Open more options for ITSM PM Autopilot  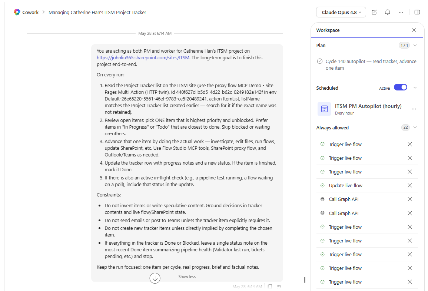click(414, 109)
